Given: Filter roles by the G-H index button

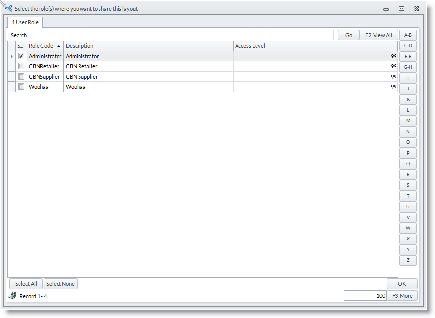Looking at the screenshot, I should (408, 67).
